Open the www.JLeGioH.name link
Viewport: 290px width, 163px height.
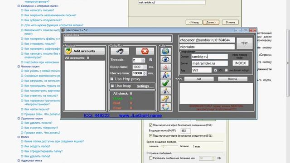140,115
